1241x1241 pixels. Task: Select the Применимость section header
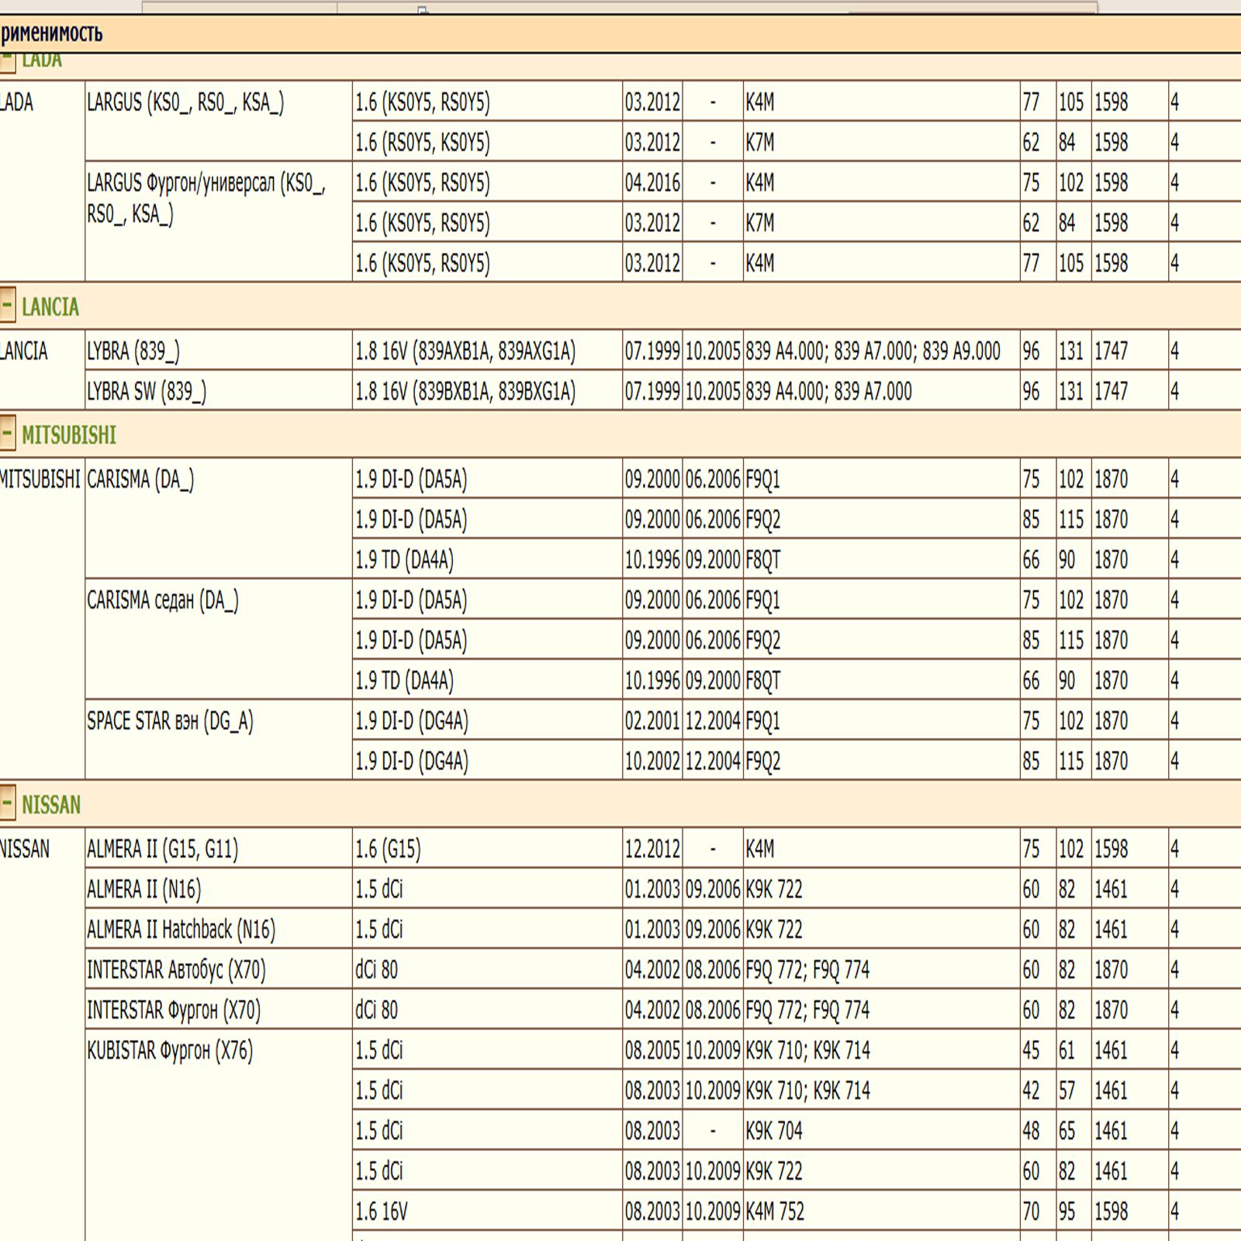click(x=51, y=33)
